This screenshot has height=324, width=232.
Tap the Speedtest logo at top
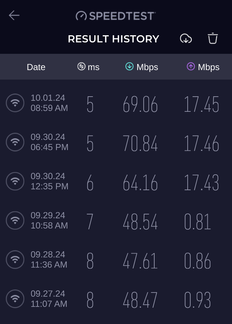click(116, 16)
